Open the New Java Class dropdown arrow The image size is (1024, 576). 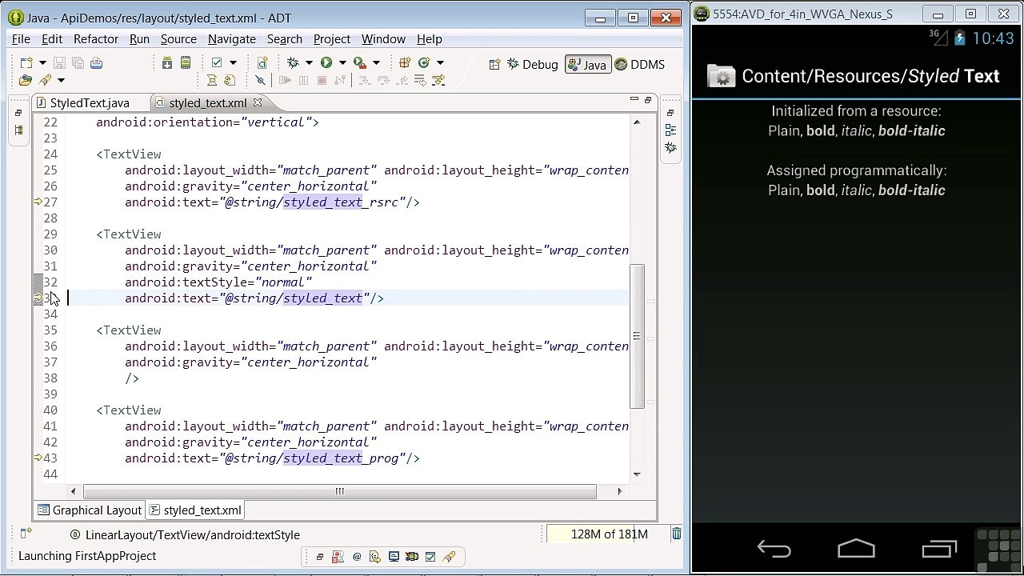pyautogui.click(x=440, y=62)
